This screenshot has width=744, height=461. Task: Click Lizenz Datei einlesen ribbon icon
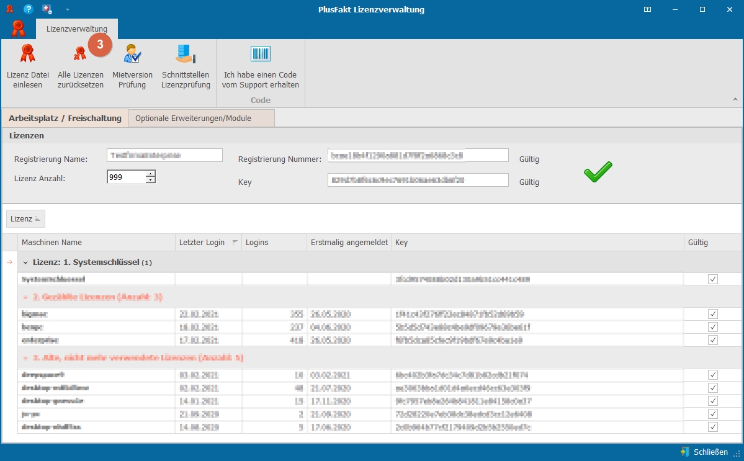point(27,53)
